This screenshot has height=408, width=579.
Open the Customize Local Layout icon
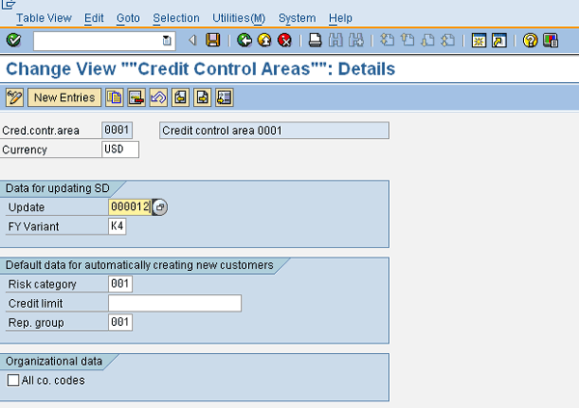[x=550, y=41]
